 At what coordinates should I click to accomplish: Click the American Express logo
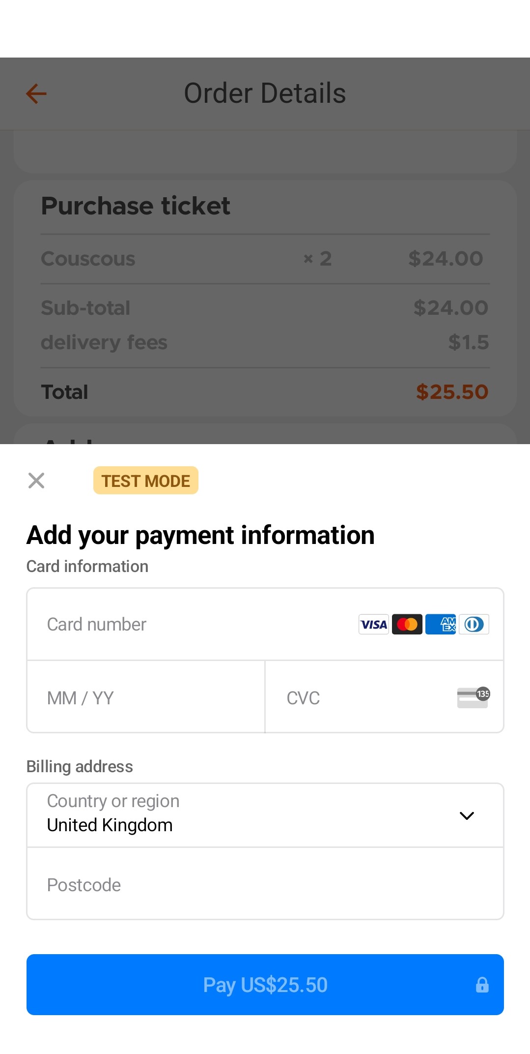coord(440,625)
